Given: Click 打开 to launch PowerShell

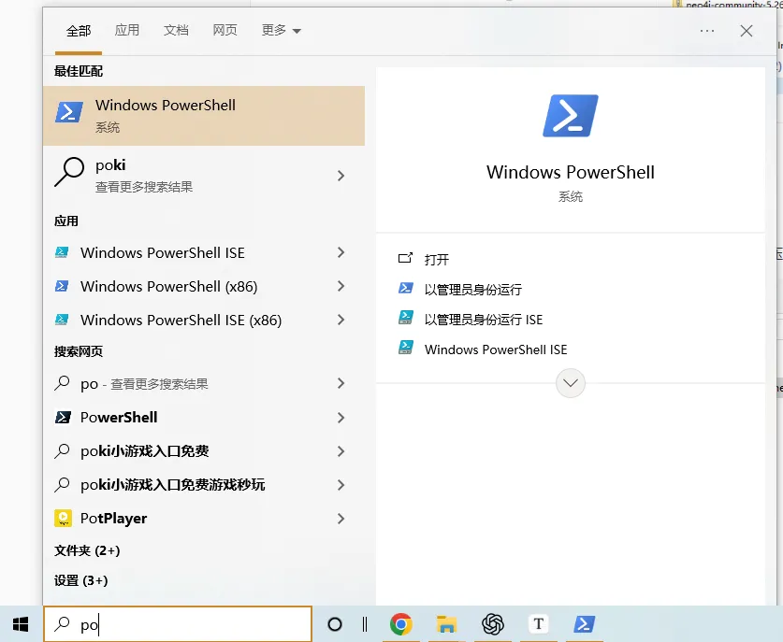Looking at the screenshot, I should (437, 260).
